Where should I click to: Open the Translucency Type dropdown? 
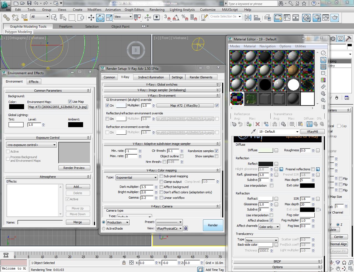261,240
